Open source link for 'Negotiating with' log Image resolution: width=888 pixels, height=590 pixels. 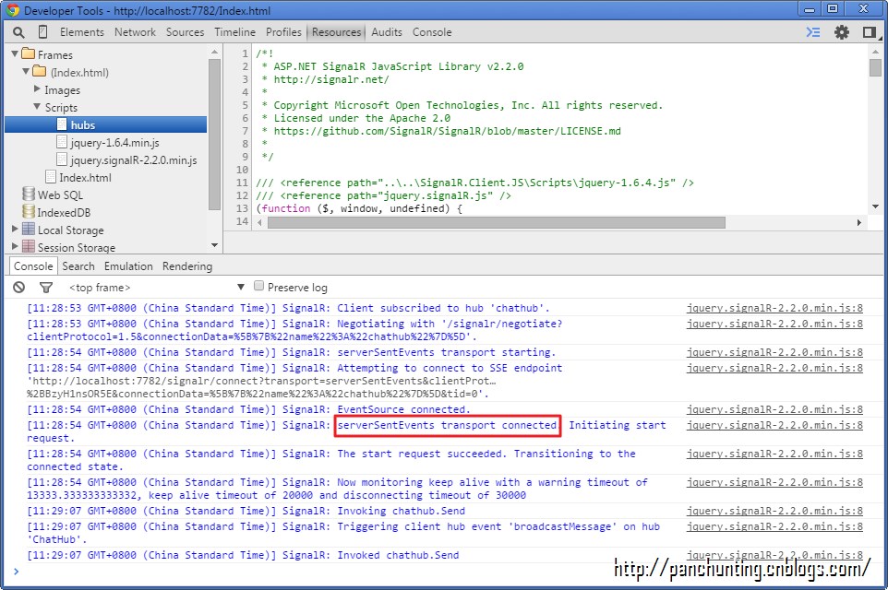(x=774, y=324)
